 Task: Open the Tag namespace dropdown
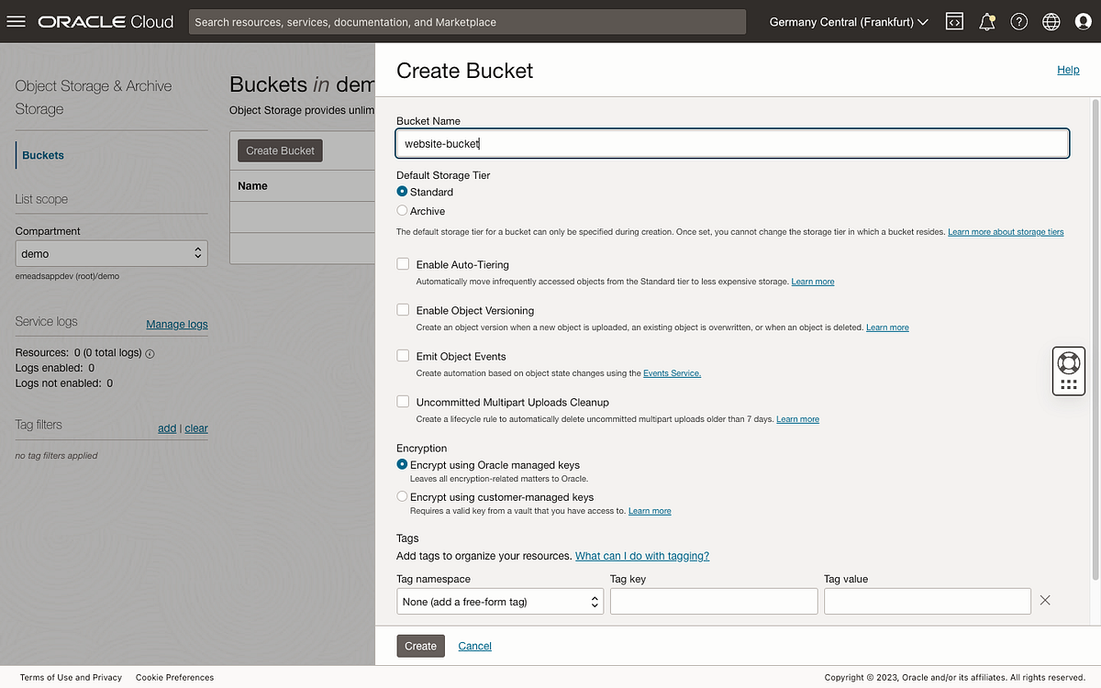click(x=499, y=601)
